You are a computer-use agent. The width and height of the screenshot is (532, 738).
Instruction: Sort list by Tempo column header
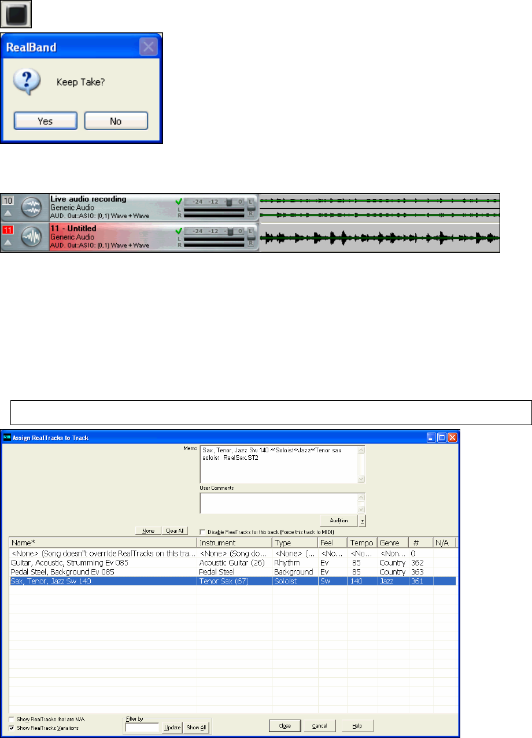click(x=362, y=543)
